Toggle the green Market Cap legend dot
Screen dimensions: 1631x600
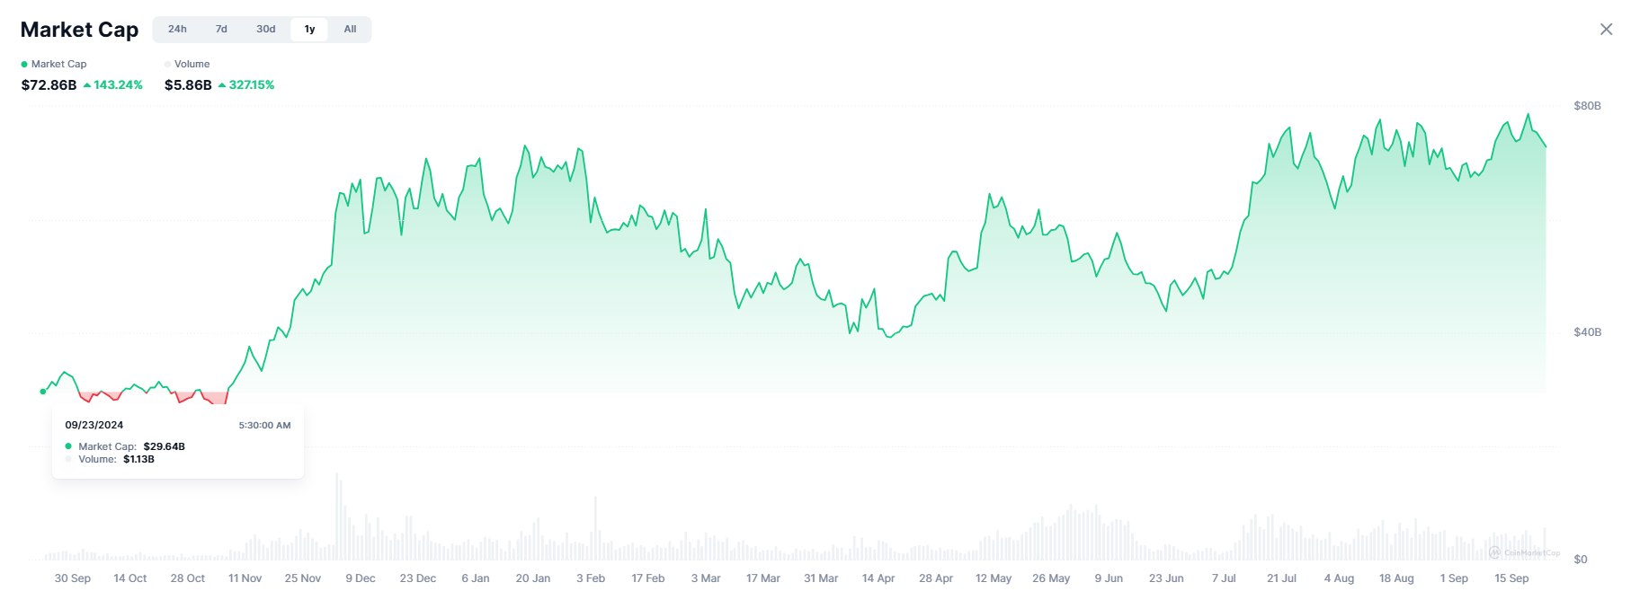click(x=23, y=64)
